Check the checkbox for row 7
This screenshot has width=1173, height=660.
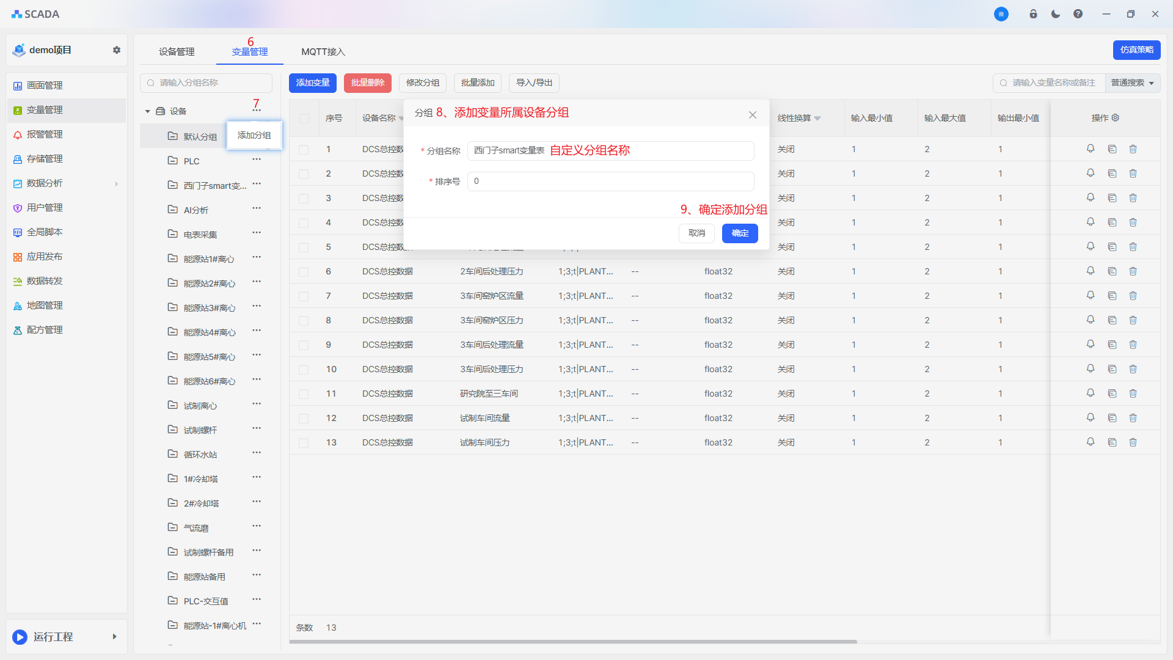[304, 296]
